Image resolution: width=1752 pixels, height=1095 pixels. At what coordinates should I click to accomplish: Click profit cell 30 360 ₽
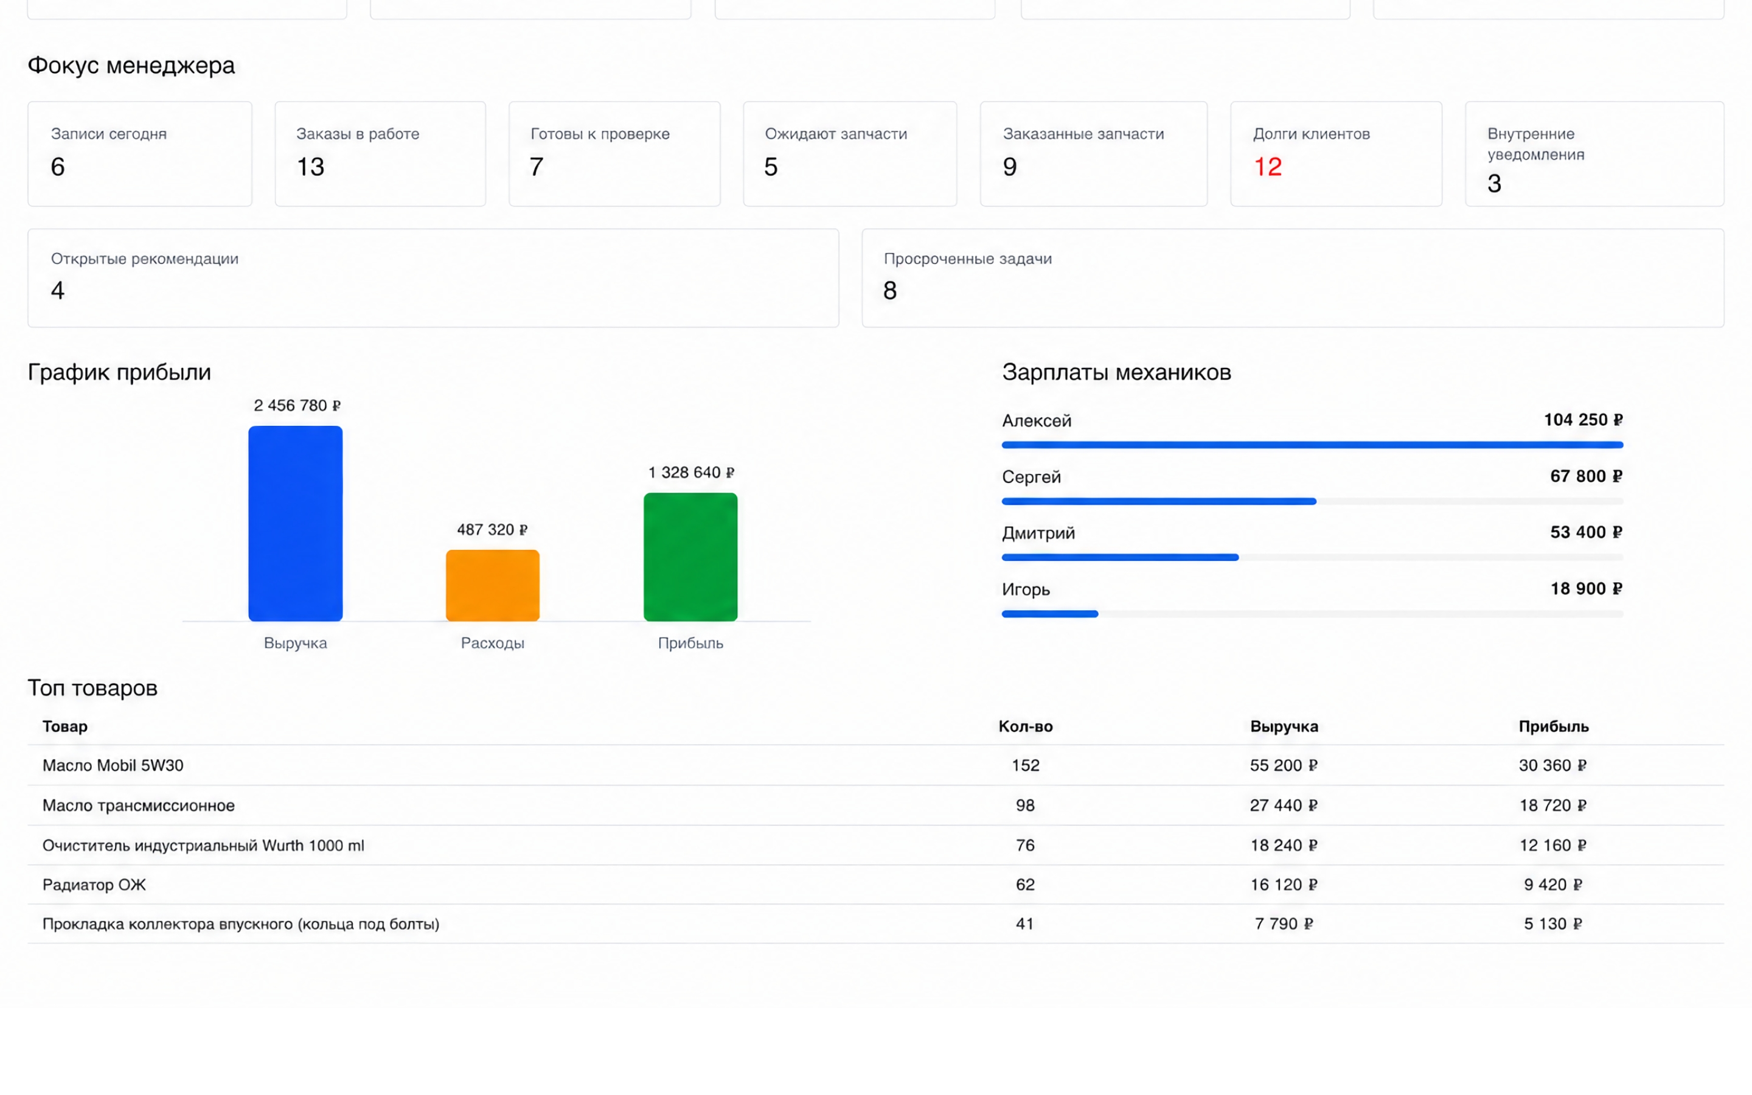(x=1553, y=765)
